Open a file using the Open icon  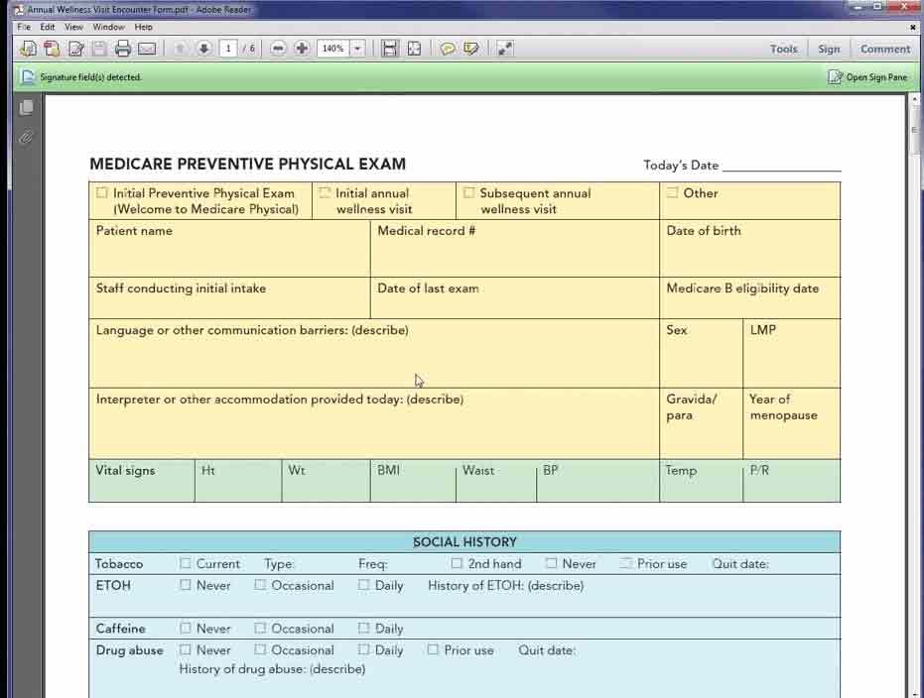pos(27,48)
